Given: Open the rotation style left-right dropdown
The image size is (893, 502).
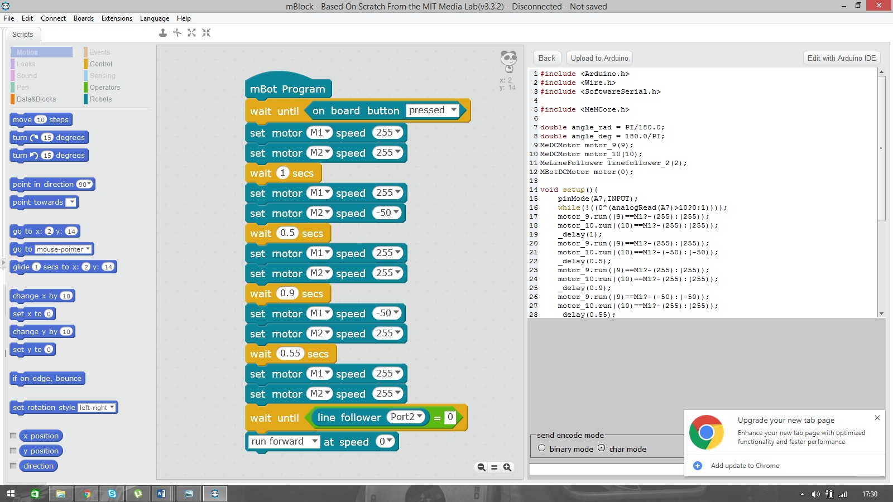Looking at the screenshot, I should pyautogui.click(x=97, y=407).
